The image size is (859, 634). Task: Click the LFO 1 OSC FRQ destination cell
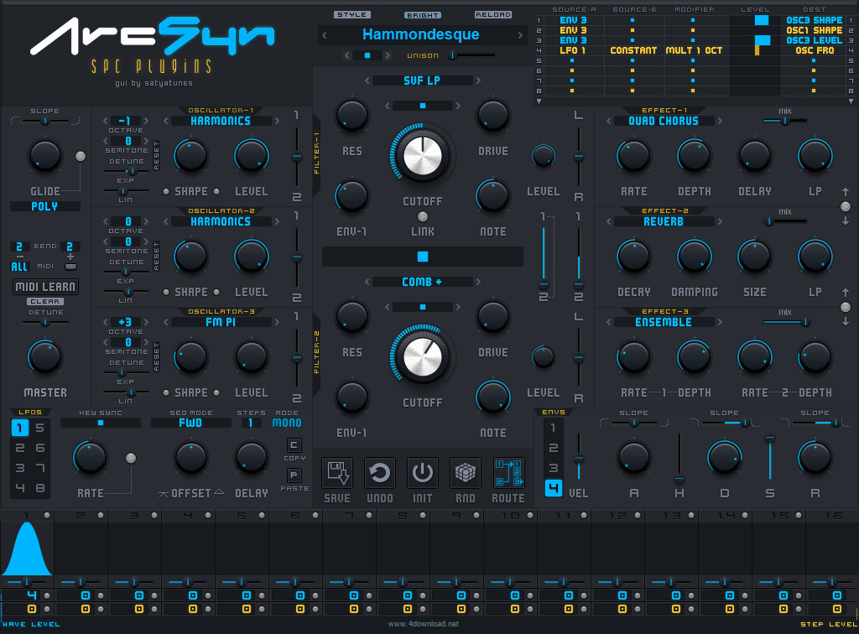815,50
